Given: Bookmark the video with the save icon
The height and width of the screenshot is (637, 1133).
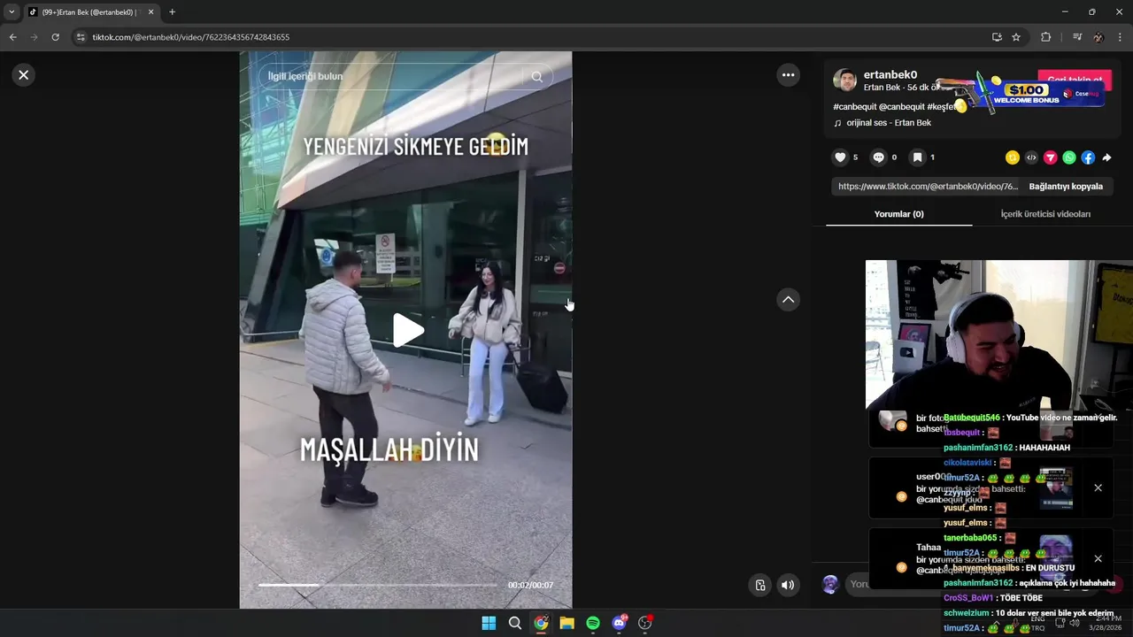Looking at the screenshot, I should pyautogui.click(x=918, y=157).
